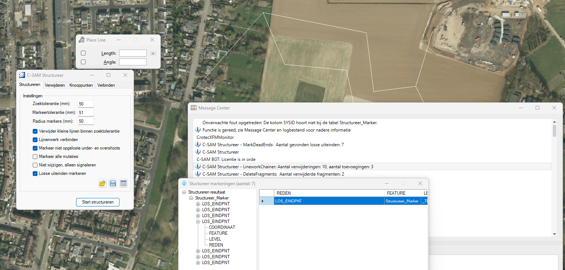565x270 pixels.
Task: Uncheck 'Lijnenwerk verbinden'
Action: [x=35, y=140]
